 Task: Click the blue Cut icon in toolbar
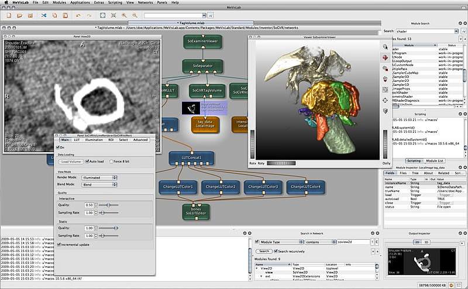pos(44,15)
